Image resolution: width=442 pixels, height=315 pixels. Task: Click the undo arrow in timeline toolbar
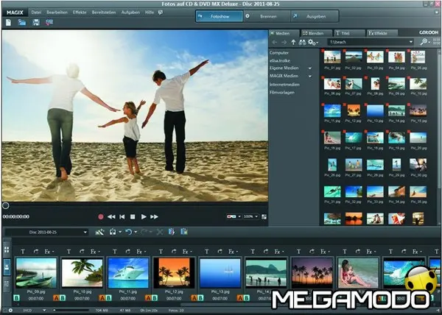point(129,232)
